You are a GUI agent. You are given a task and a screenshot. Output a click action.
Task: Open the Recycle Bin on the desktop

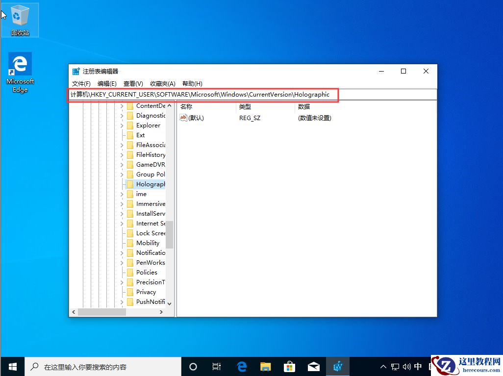coord(20,16)
